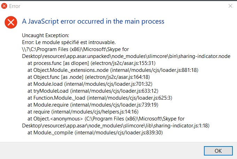Screen dimensions: 237x159
Task: Click the sharing-indicator.js:1:18 path line
Action: coord(116,125)
